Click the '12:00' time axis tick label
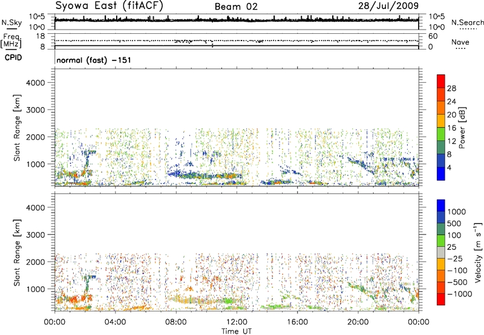This screenshot has width=484, height=335. point(237,322)
